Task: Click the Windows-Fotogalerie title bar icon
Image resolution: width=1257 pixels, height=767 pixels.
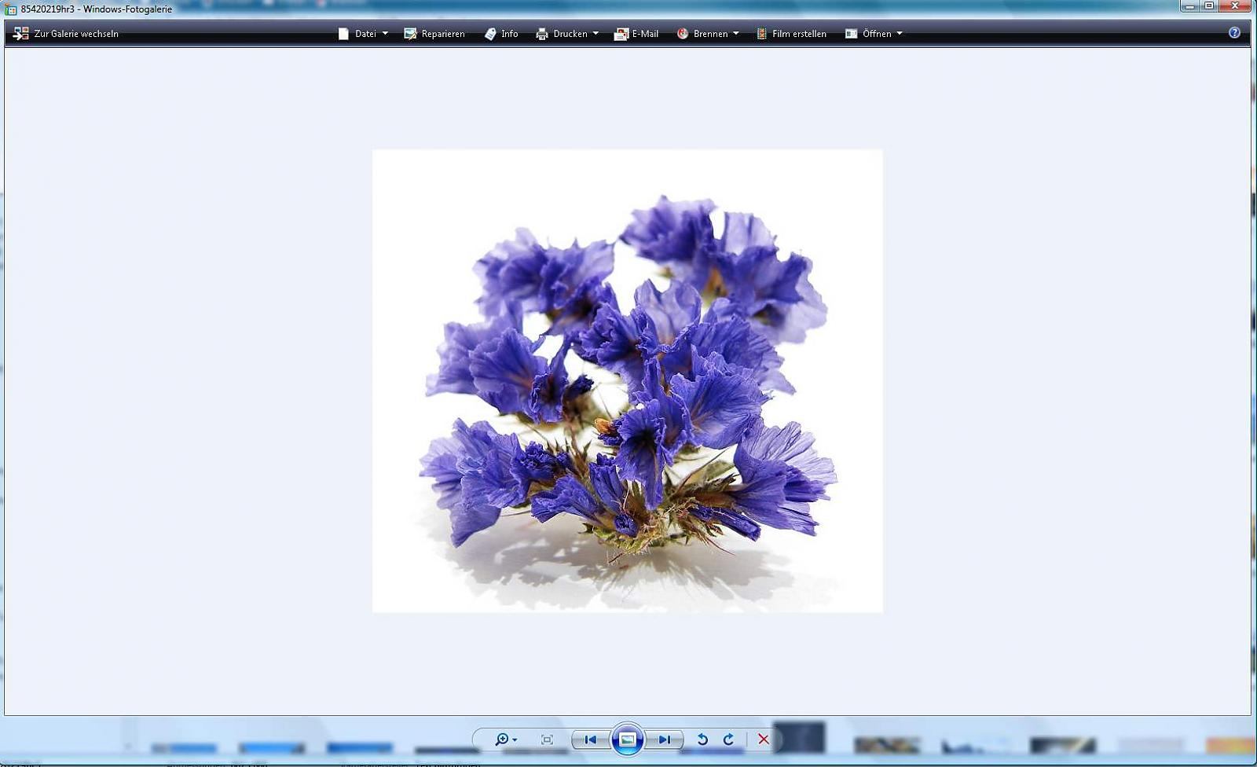Action: (11, 9)
